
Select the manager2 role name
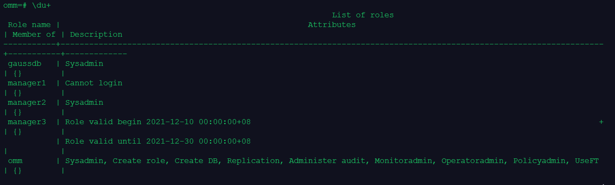27,103
